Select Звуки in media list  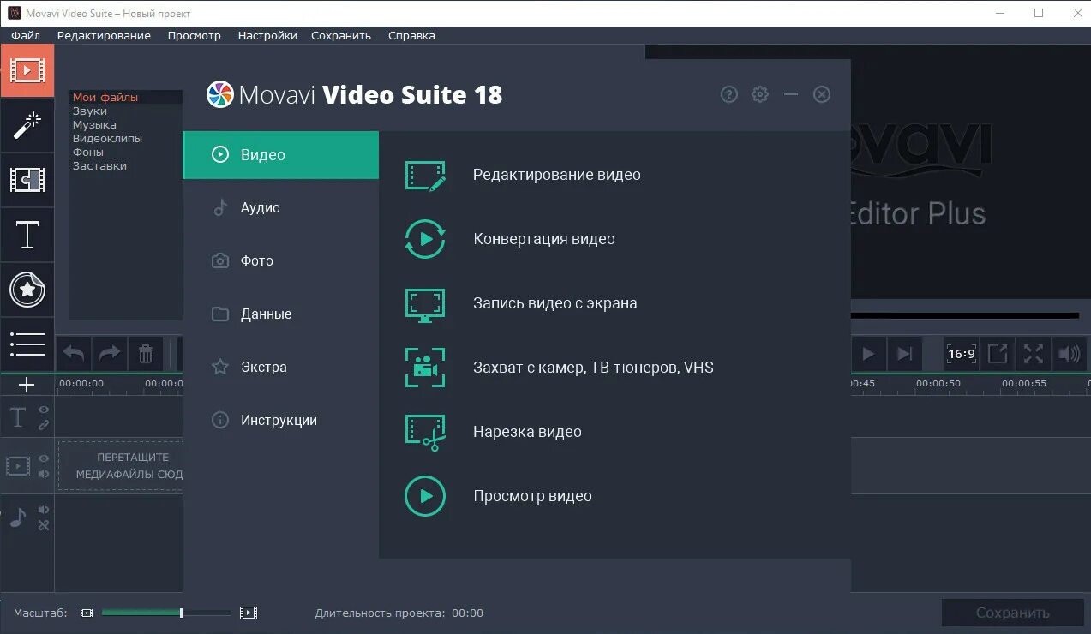pyautogui.click(x=90, y=111)
